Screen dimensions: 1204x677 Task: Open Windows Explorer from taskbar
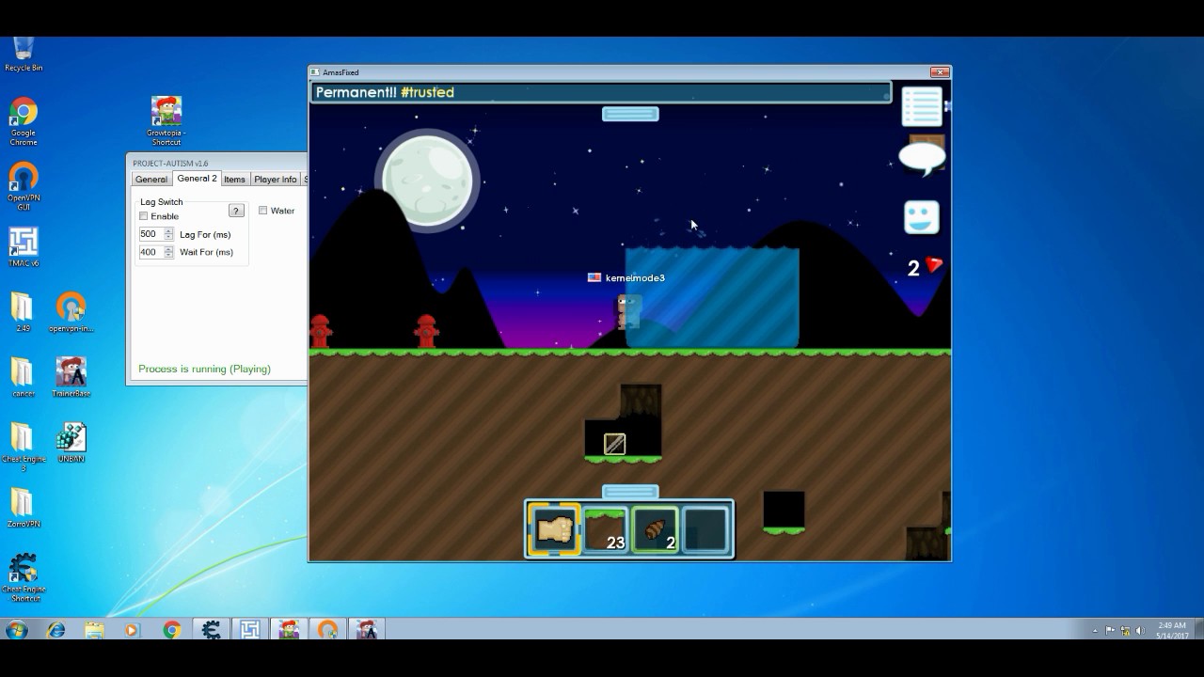click(94, 630)
